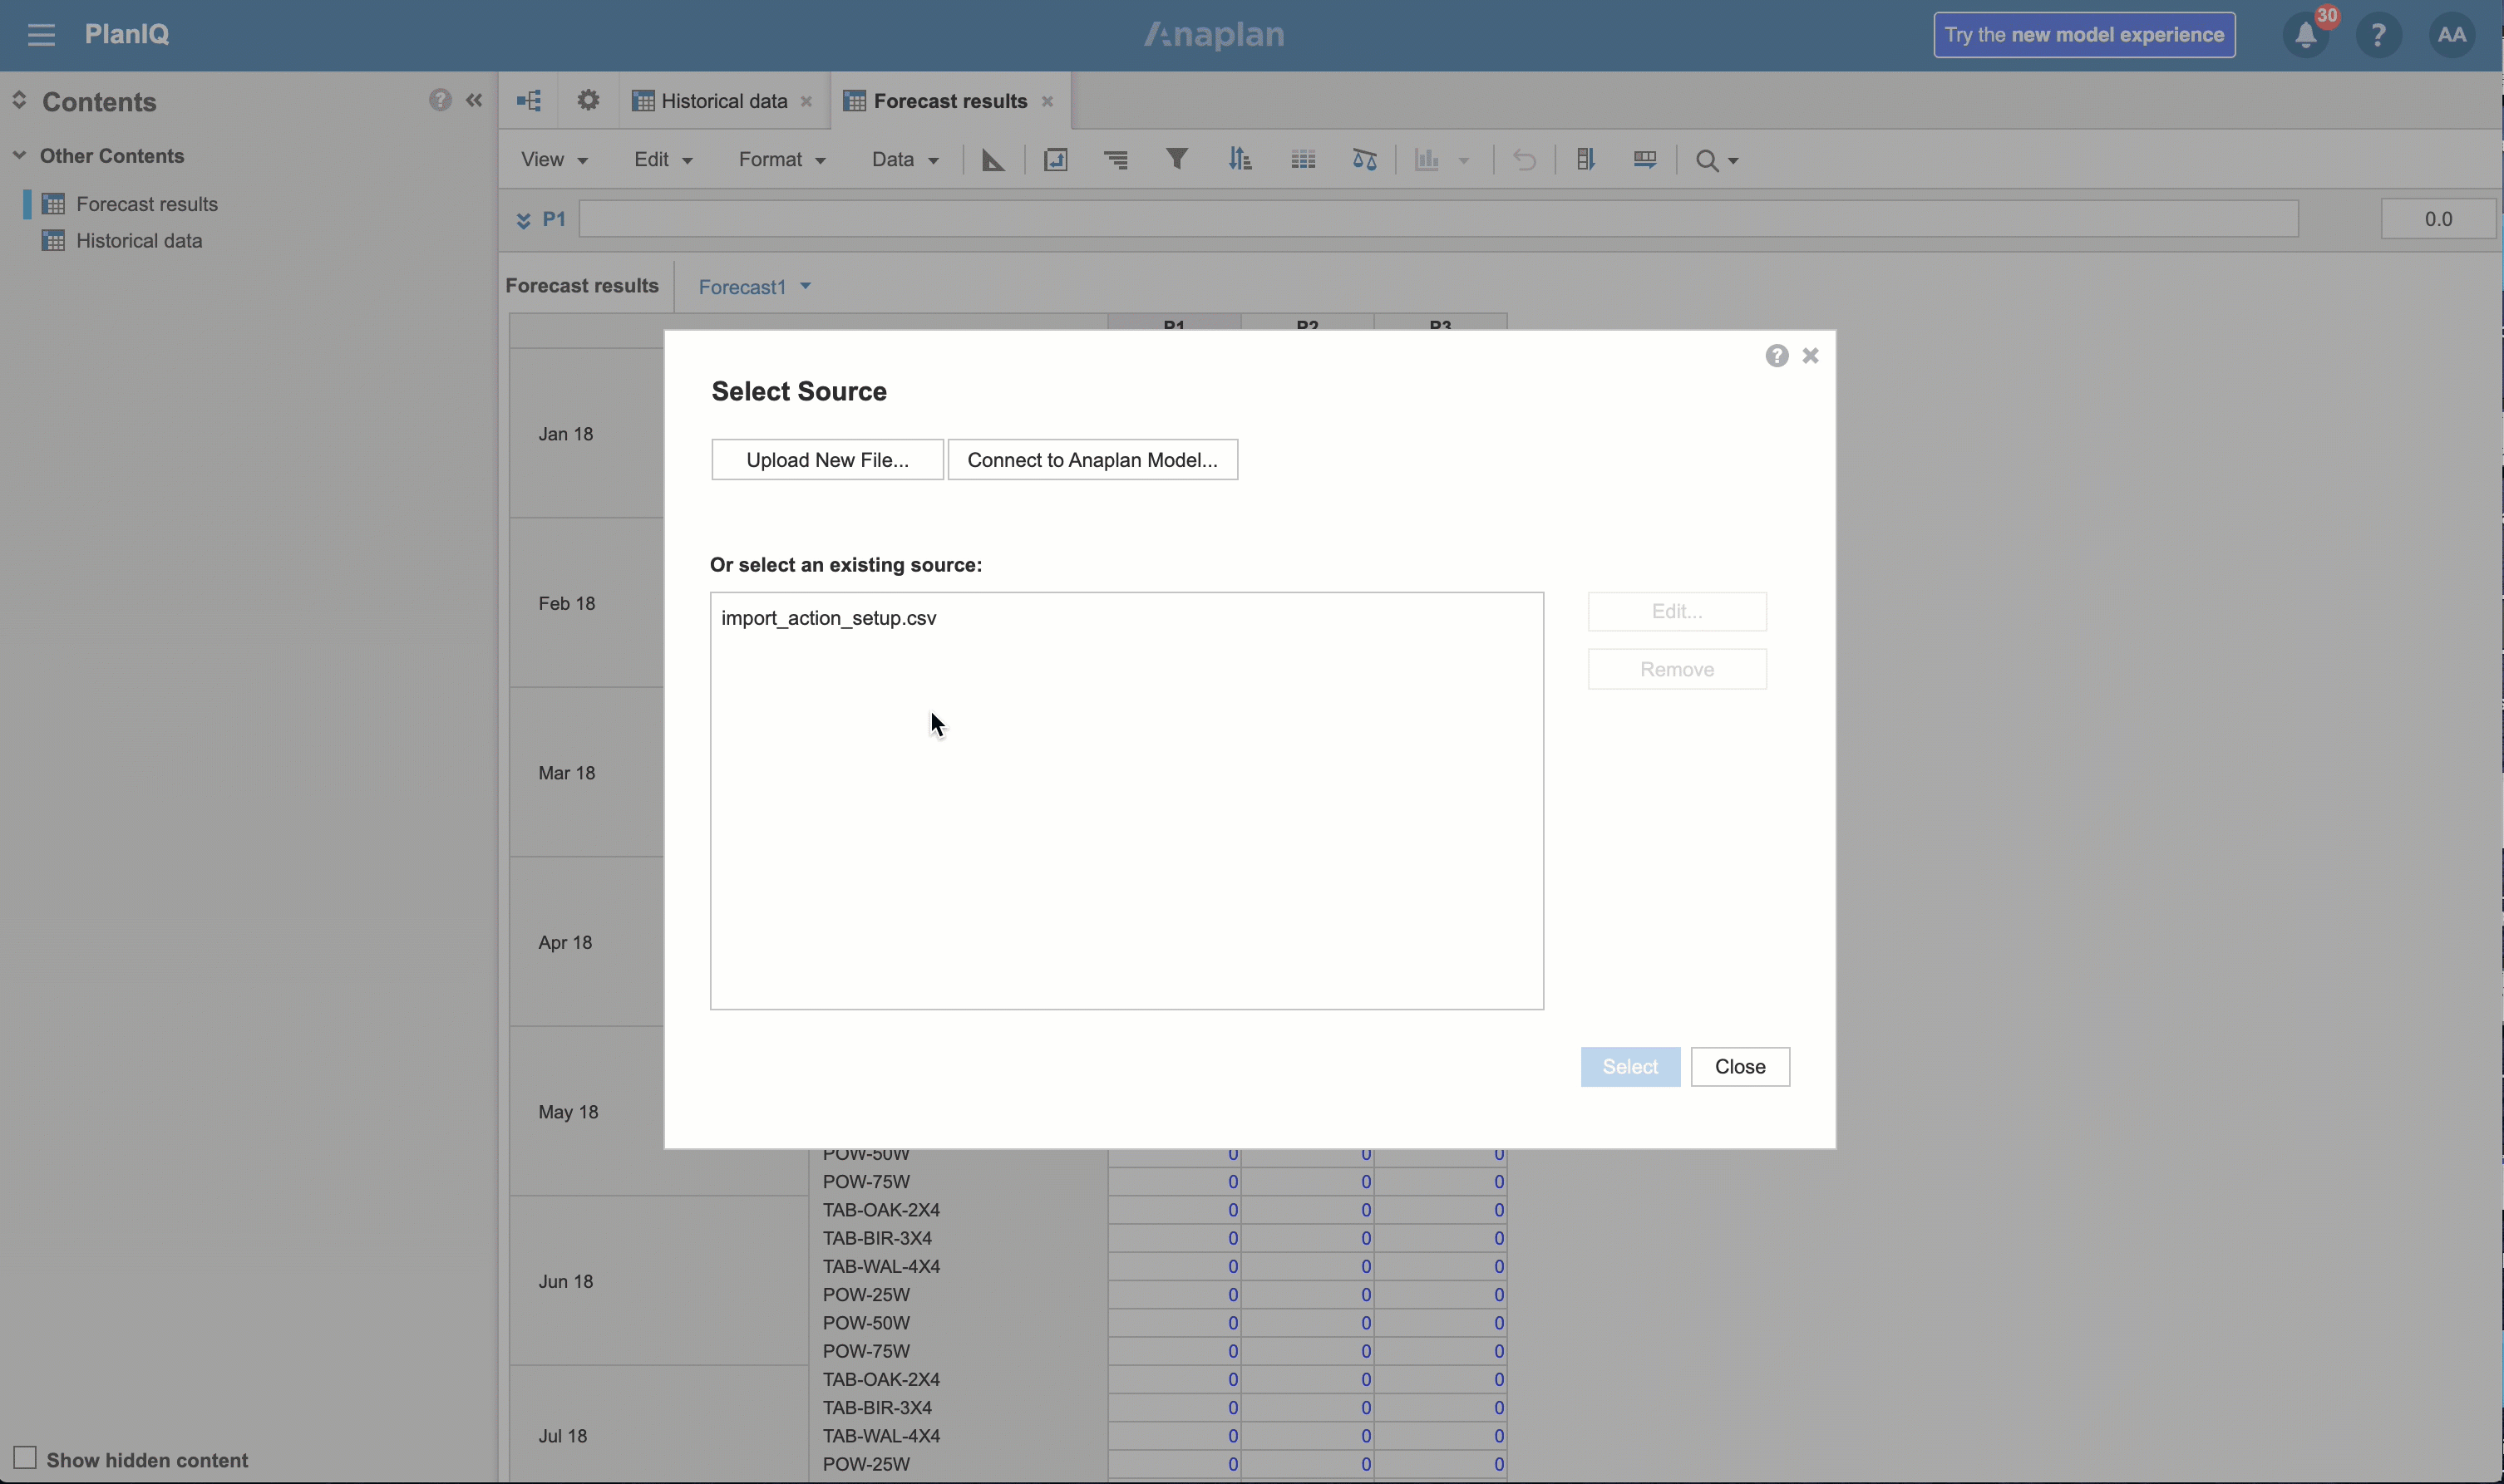Viewport: 2504px width, 1484px height.
Task: Click the column with down-arrow toolbar icon
Action: (x=1585, y=160)
